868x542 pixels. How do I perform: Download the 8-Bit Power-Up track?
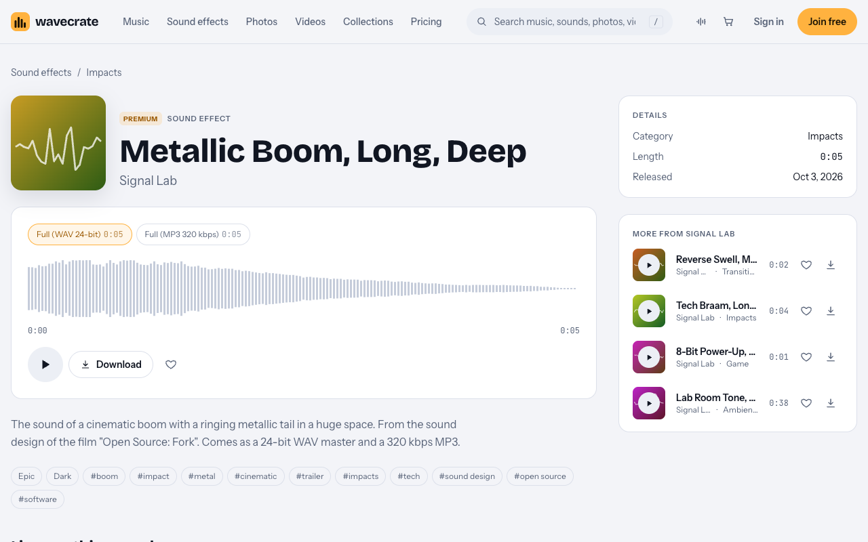pos(831,357)
